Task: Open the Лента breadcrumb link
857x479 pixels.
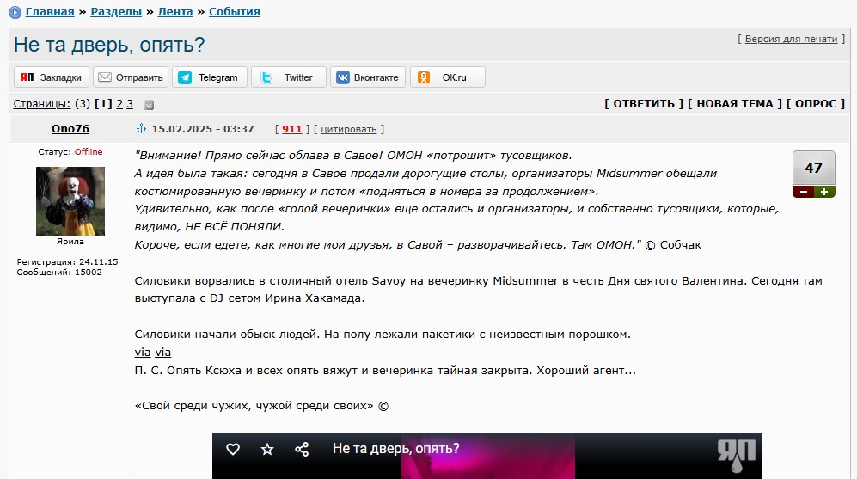Action: click(x=174, y=11)
